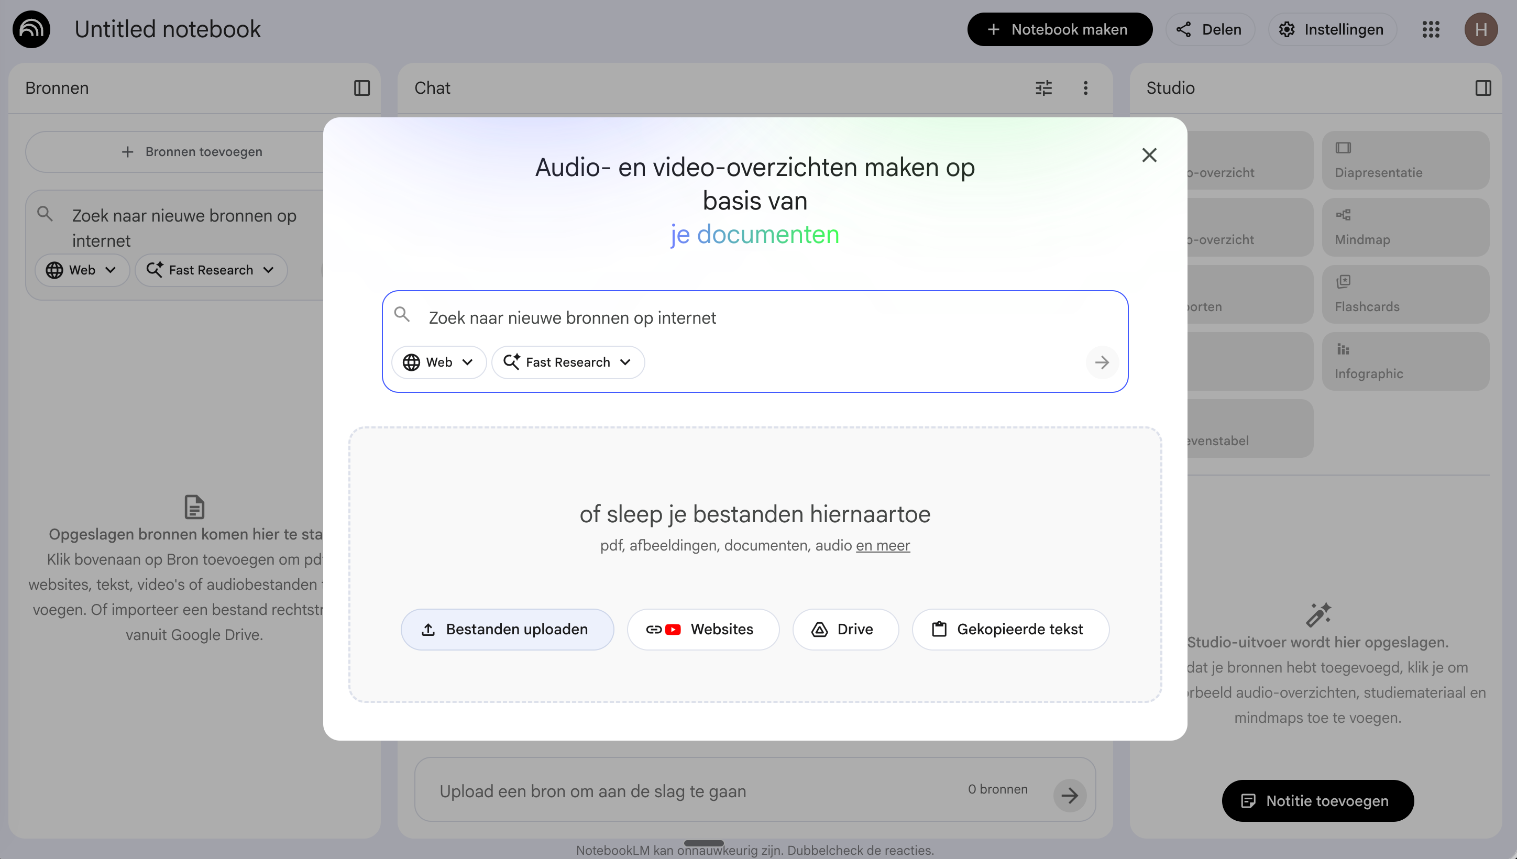Open the Google apps grid
The image size is (1517, 859).
point(1431,29)
